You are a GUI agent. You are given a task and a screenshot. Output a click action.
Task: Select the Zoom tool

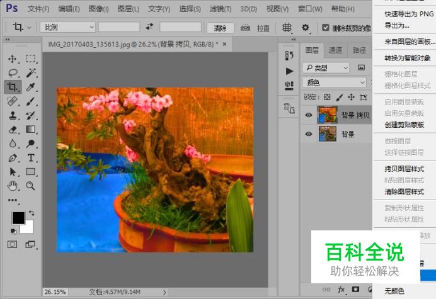(x=31, y=186)
